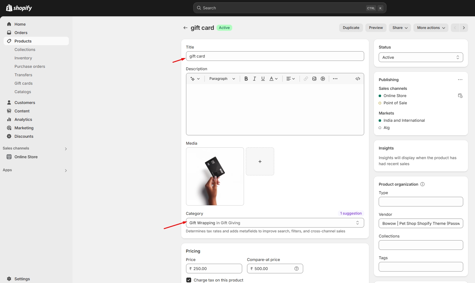Open the text color picker

pyautogui.click(x=273, y=79)
